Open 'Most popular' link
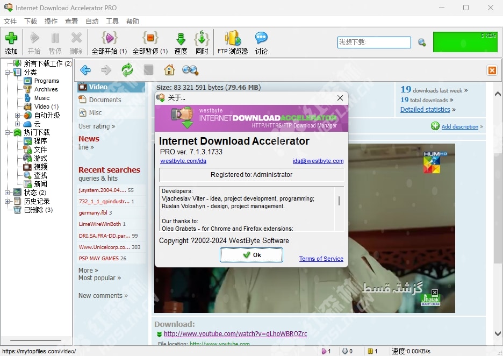 coord(97,278)
